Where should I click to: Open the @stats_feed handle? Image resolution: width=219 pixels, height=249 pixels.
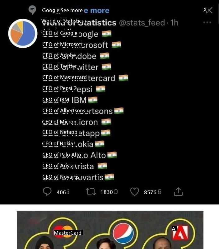[142, 23]
